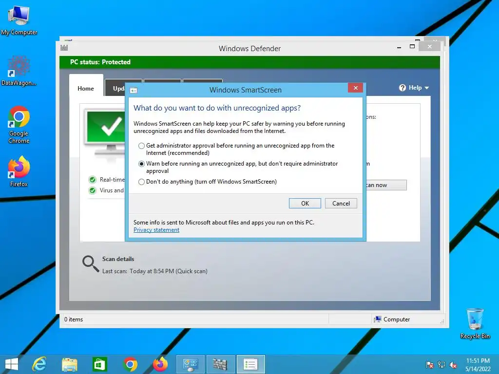The image size is (499, 374).
Task: Launch Chrome from the taskbar
Action: click(x=130, y=364)
